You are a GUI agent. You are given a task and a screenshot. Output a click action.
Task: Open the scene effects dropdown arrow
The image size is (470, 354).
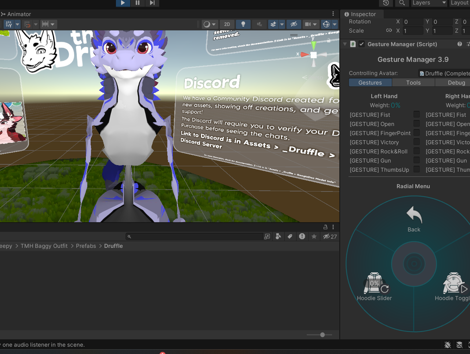282,25
